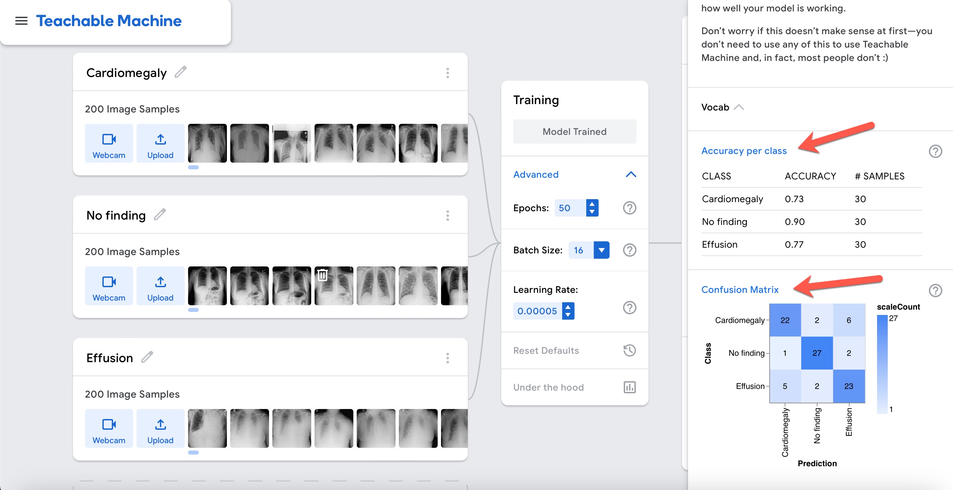The width and height of the screenshot is (953, 490).
Task: Open the Batch Size dropdown
Action: pyautogui.click(x=601, y=250)
